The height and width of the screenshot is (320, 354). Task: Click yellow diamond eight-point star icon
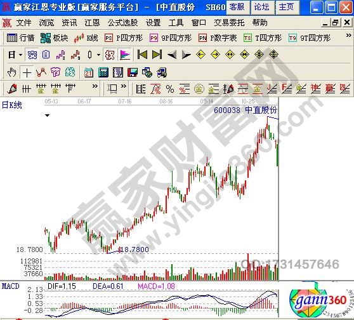pyautogui.click(x=259, y=55)
